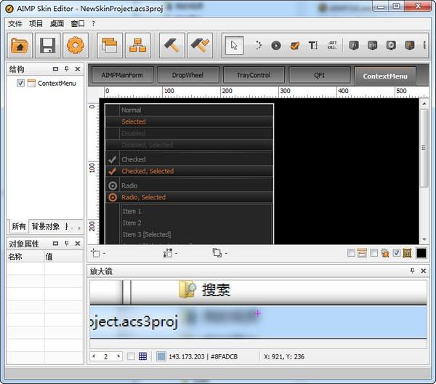The width and height of the screenshot is (436, 384).
Task: Switch to the TrayControl tab
Action: (254, 75)
